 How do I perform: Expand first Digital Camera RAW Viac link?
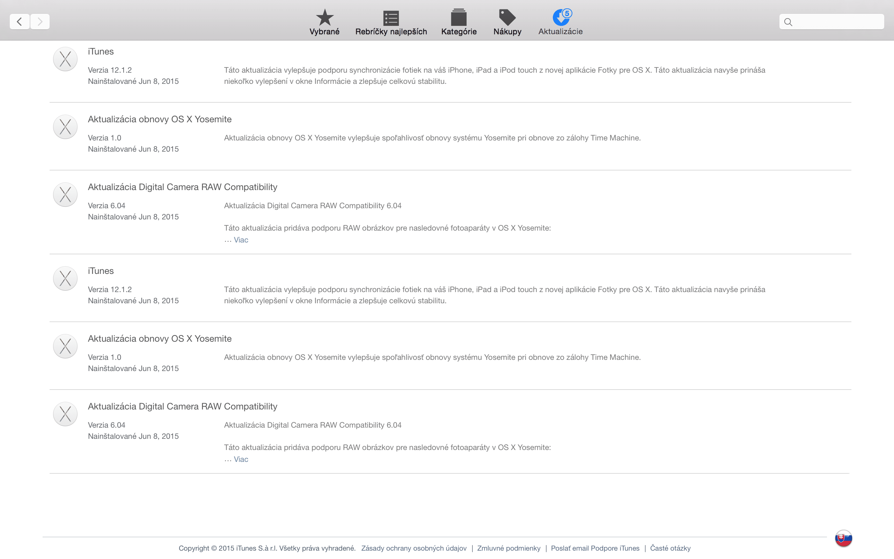click(x=241, y=240)
